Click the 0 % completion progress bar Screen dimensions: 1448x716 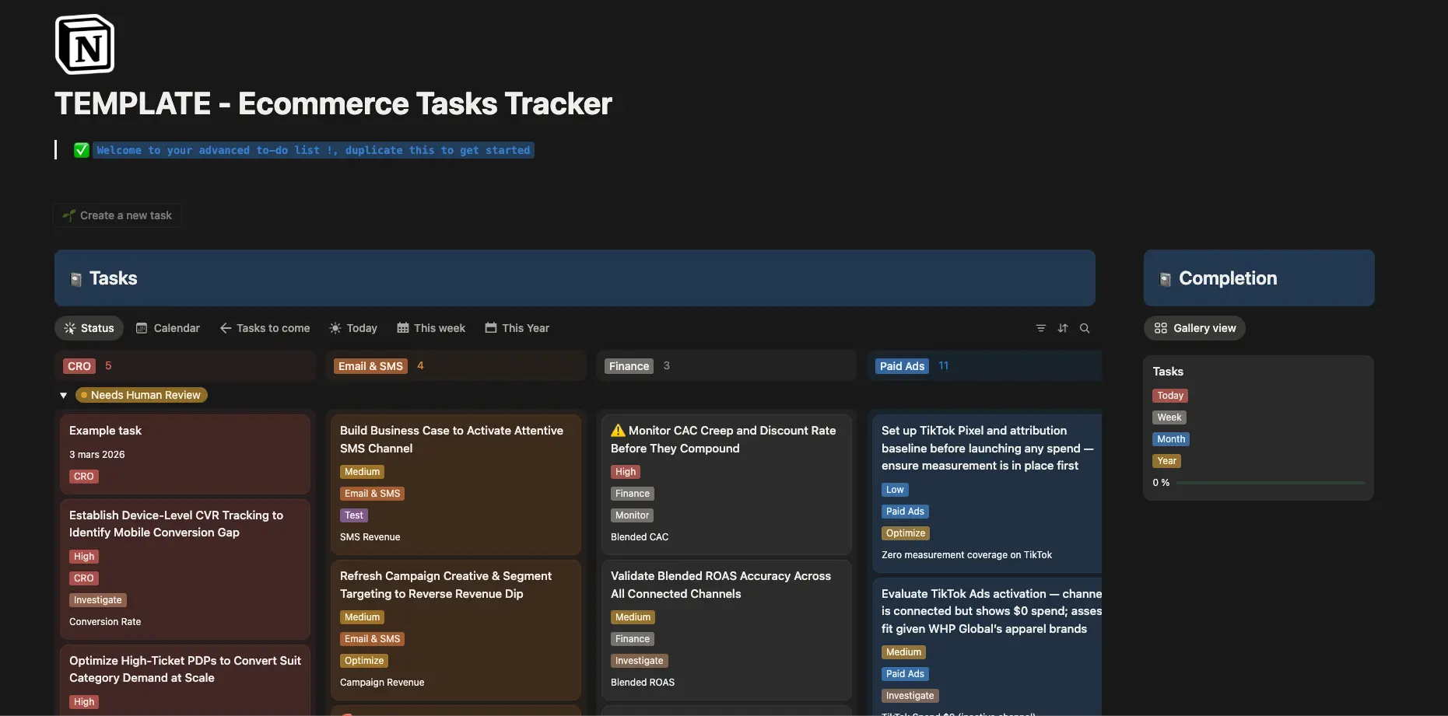(1270, 483)
